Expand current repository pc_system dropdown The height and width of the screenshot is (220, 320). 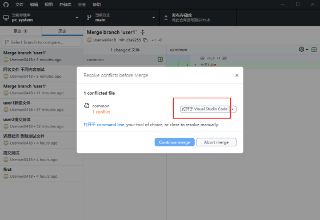tap(41, 18)
